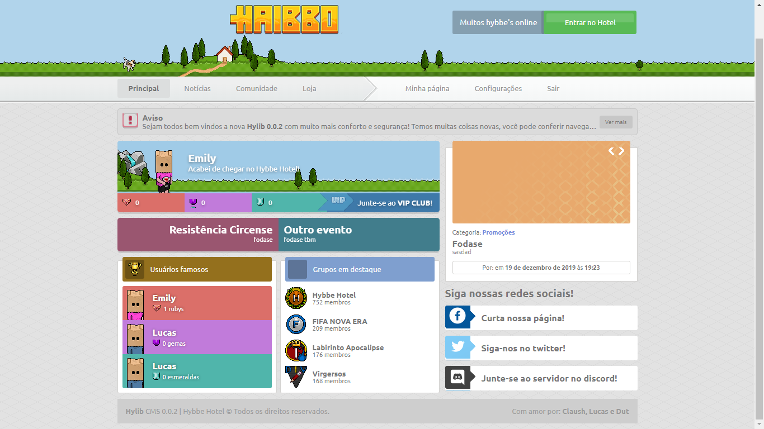This screenshot has width=764, height=429.
Task: Open the Virgersos group name
Action: (329, 374)
